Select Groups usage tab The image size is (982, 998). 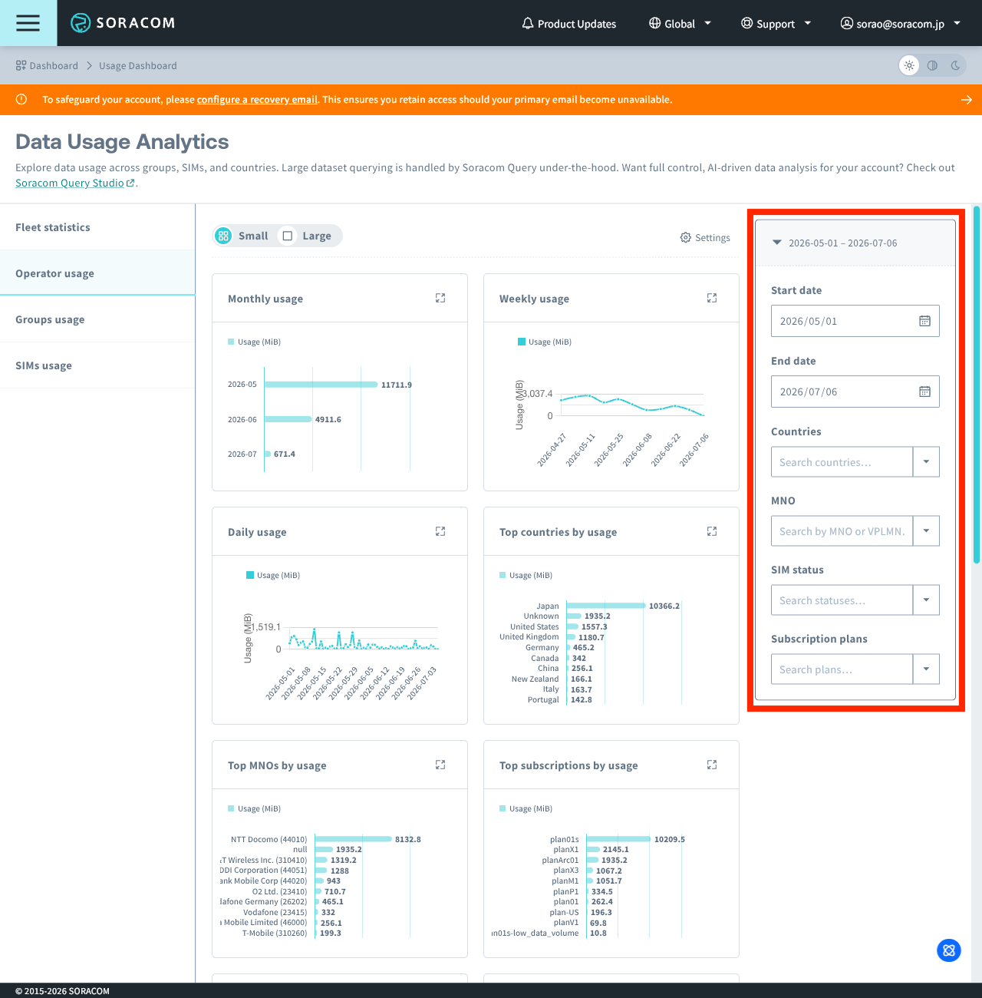tap(97, 319)
